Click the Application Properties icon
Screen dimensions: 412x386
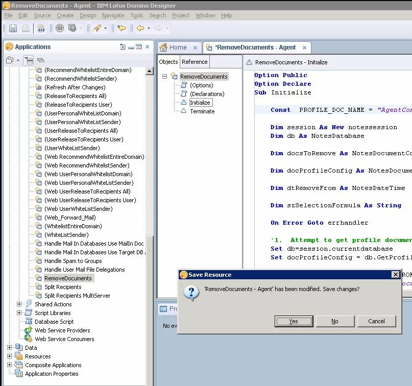19,374
